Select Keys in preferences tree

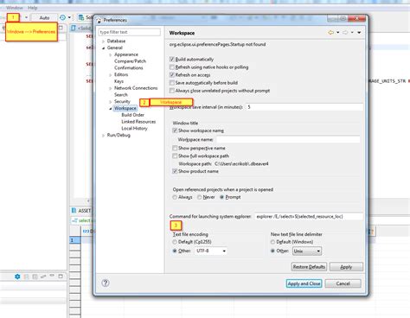point(119,81)
